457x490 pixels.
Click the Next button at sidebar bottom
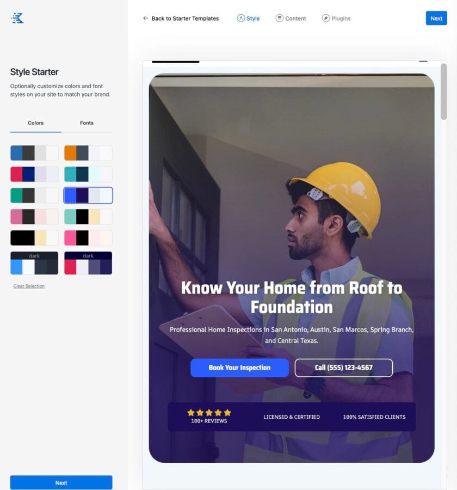tap(61, 482)
